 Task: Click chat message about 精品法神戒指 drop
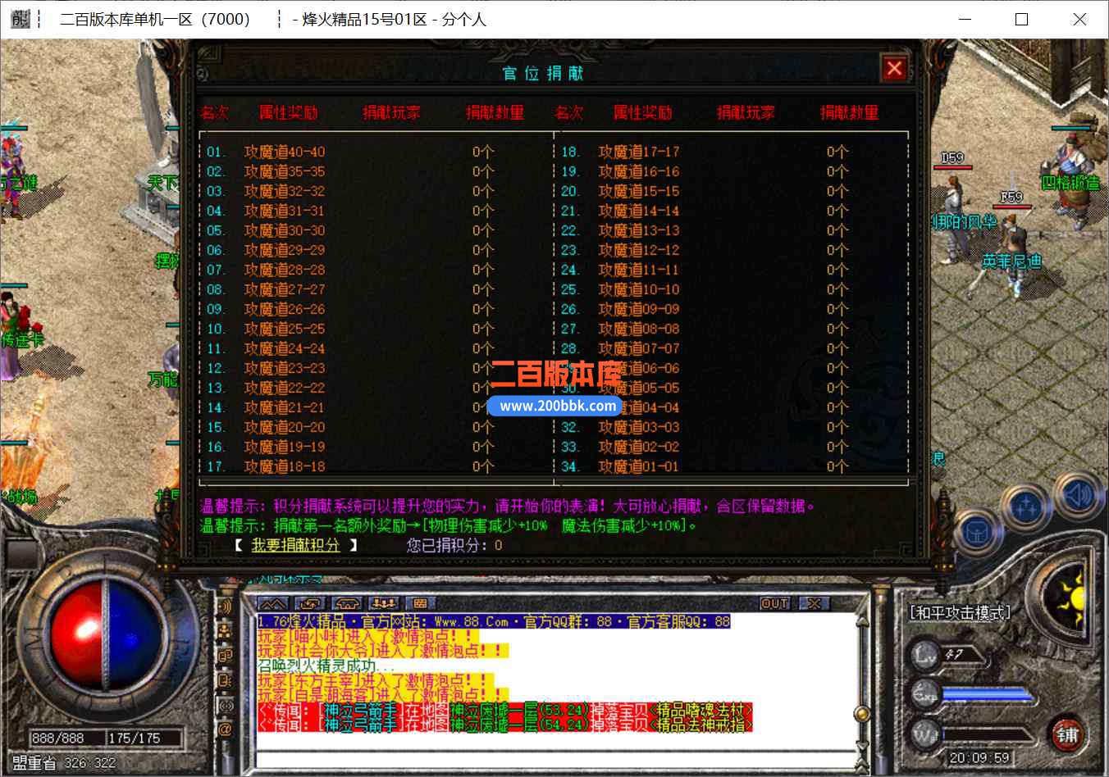coord(504,725)
